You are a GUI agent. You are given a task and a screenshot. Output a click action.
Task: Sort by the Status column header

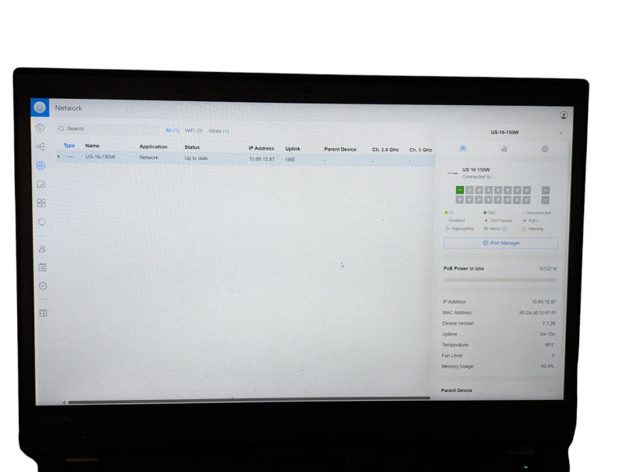192,147
